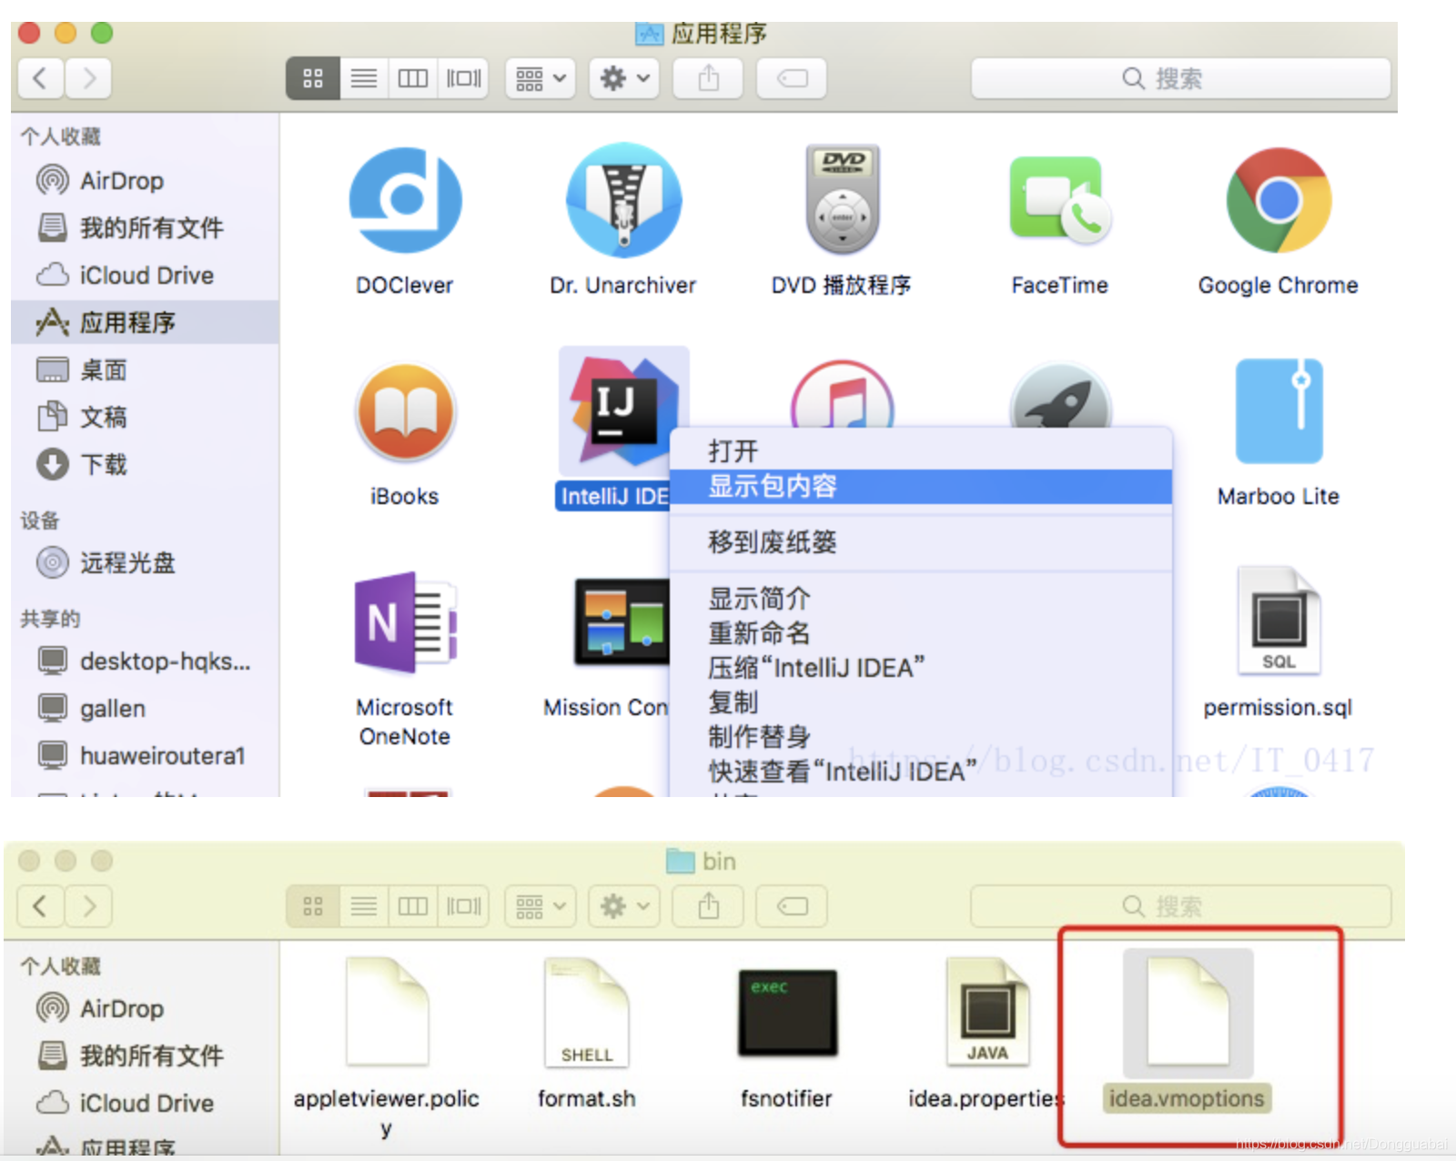Open the gear action menu in bin window

pos(624,906)
